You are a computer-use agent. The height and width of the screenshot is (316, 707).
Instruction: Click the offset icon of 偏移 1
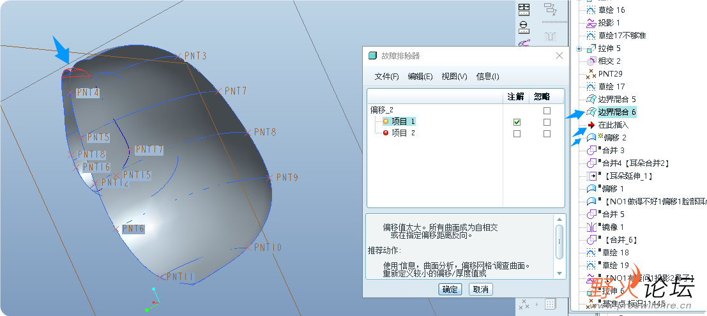pyautogui.click(x=591, y=188)
